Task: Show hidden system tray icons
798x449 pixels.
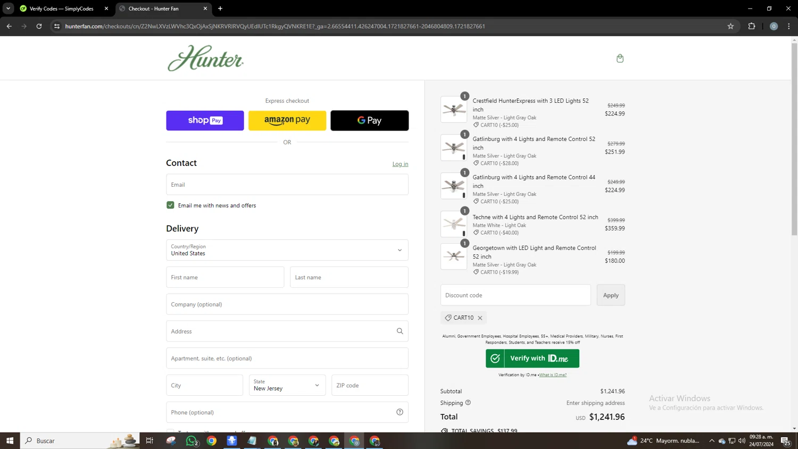Action: [712, 440]
